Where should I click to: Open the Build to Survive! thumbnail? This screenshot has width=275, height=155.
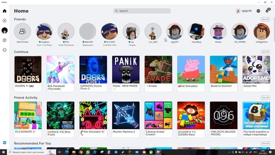223,69
